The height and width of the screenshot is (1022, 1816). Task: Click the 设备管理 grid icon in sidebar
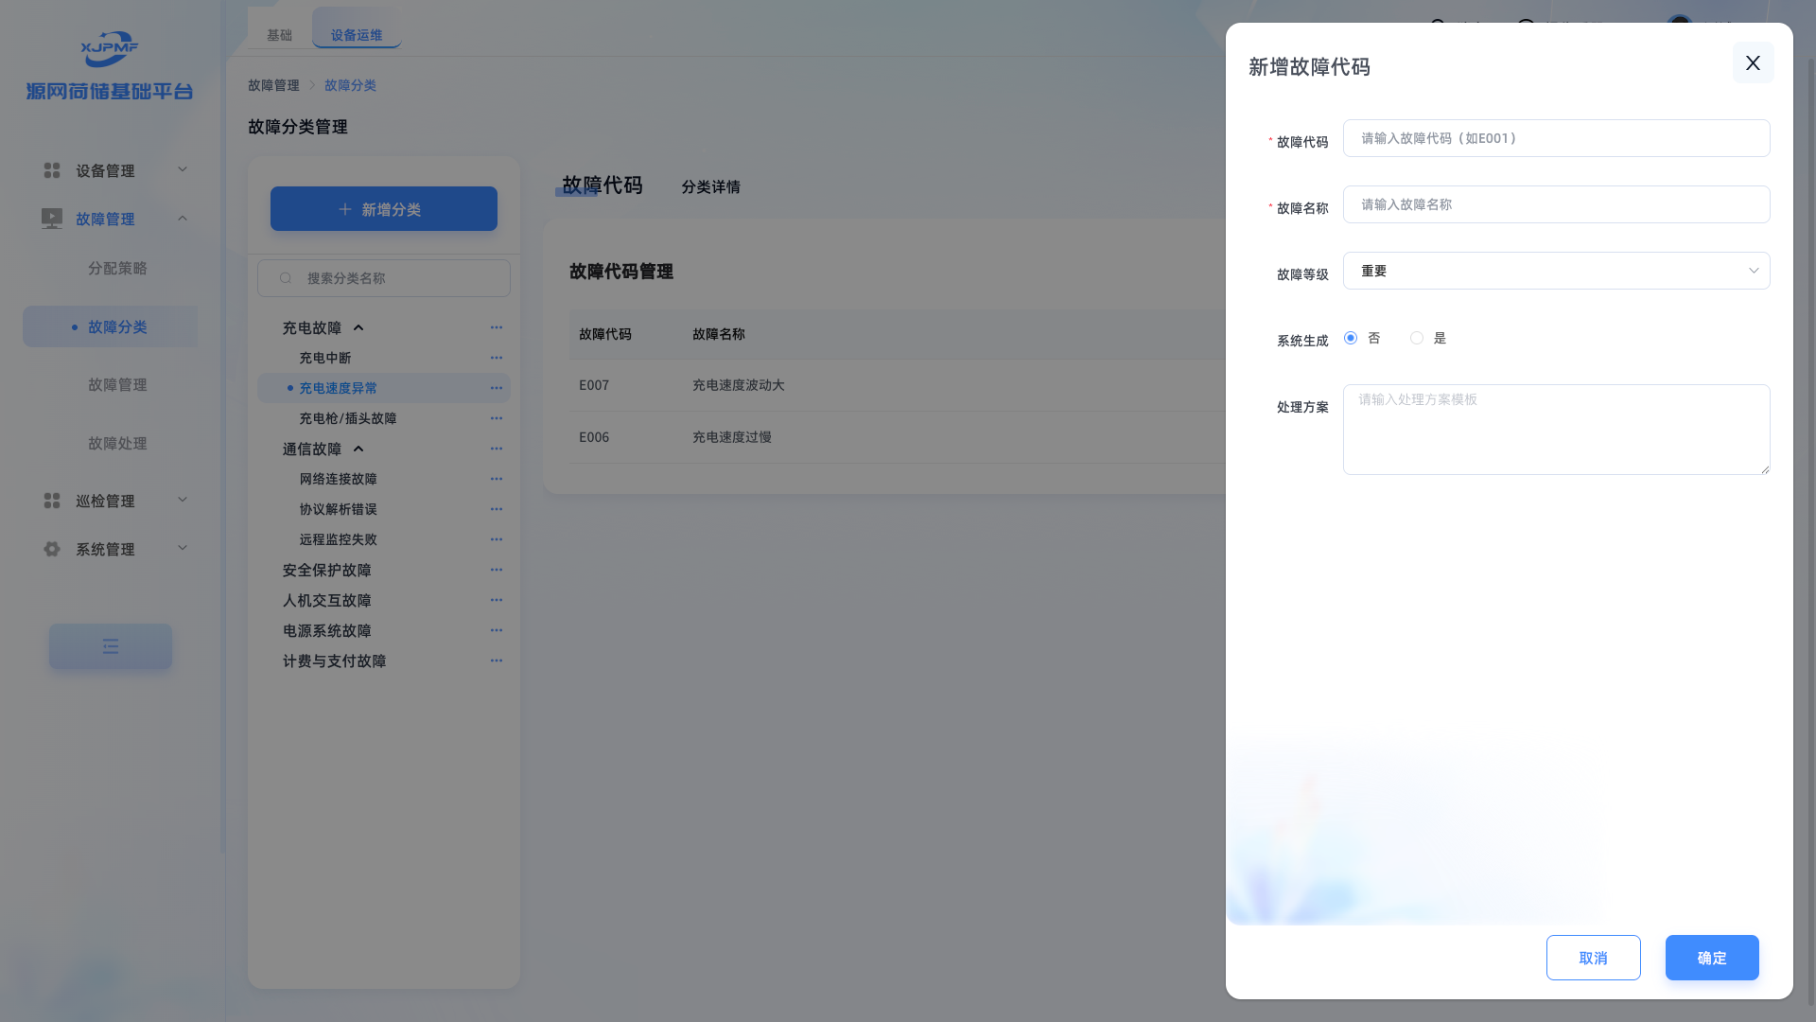click(52, 170)
